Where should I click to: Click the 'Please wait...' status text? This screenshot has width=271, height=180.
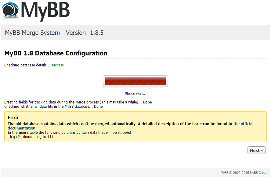click(x=135, y=94)
